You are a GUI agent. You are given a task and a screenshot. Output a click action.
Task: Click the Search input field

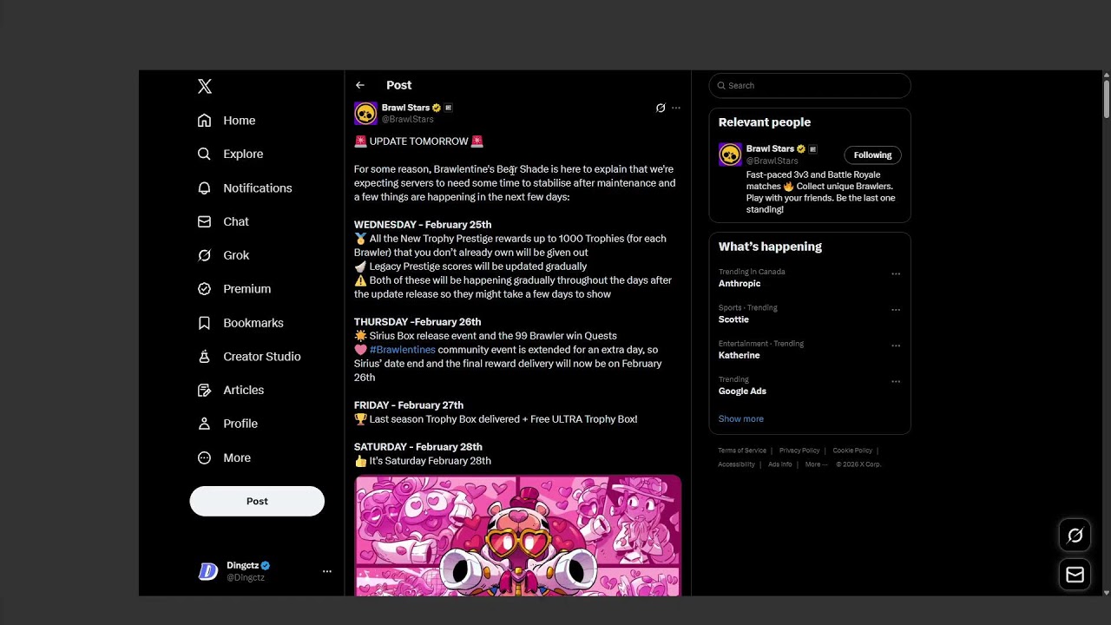[810, 85]
